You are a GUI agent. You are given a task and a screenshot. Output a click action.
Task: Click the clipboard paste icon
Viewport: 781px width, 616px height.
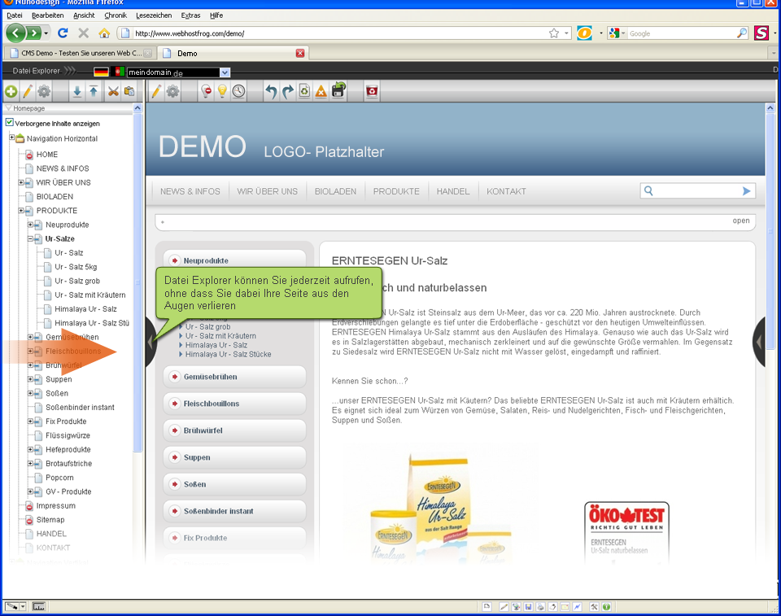(x=129, y=91)
